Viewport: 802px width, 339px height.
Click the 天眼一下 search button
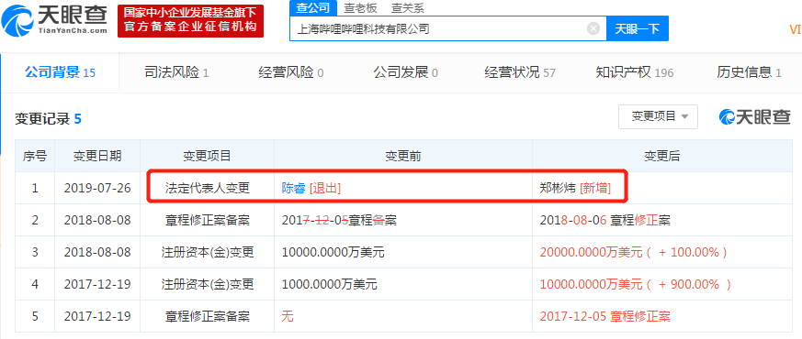coord(637,28)
